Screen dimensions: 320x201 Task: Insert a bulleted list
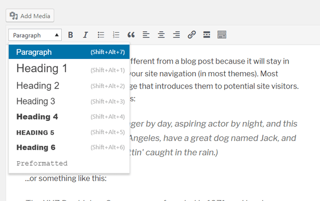tap(101, 35)
